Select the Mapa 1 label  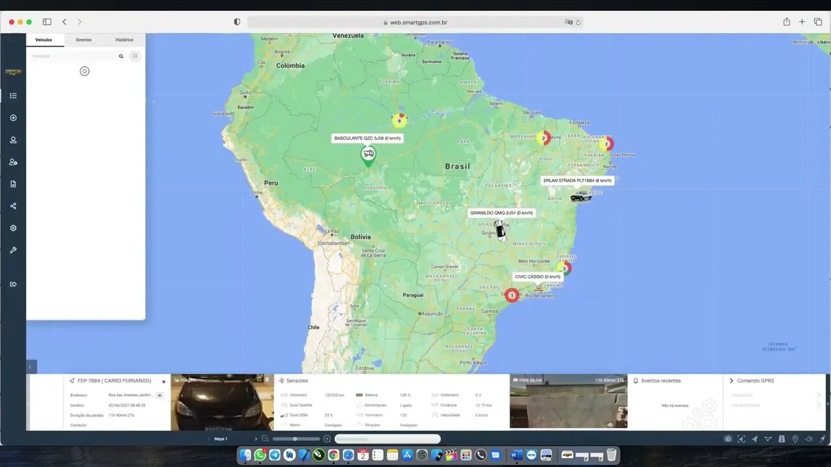click(221, 439)
